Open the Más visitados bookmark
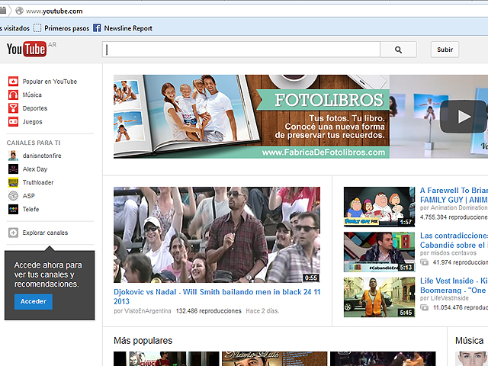This screenshot has width=488, height=366. 14,28
